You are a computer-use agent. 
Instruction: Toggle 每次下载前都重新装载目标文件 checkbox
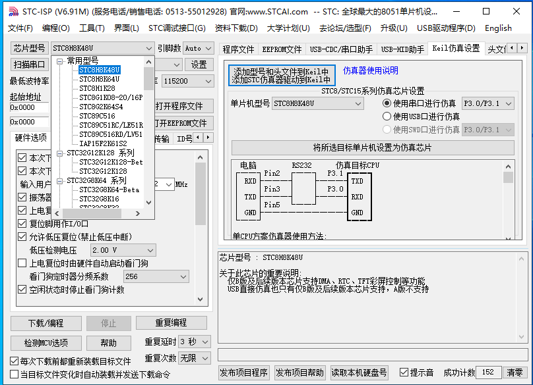15,361
